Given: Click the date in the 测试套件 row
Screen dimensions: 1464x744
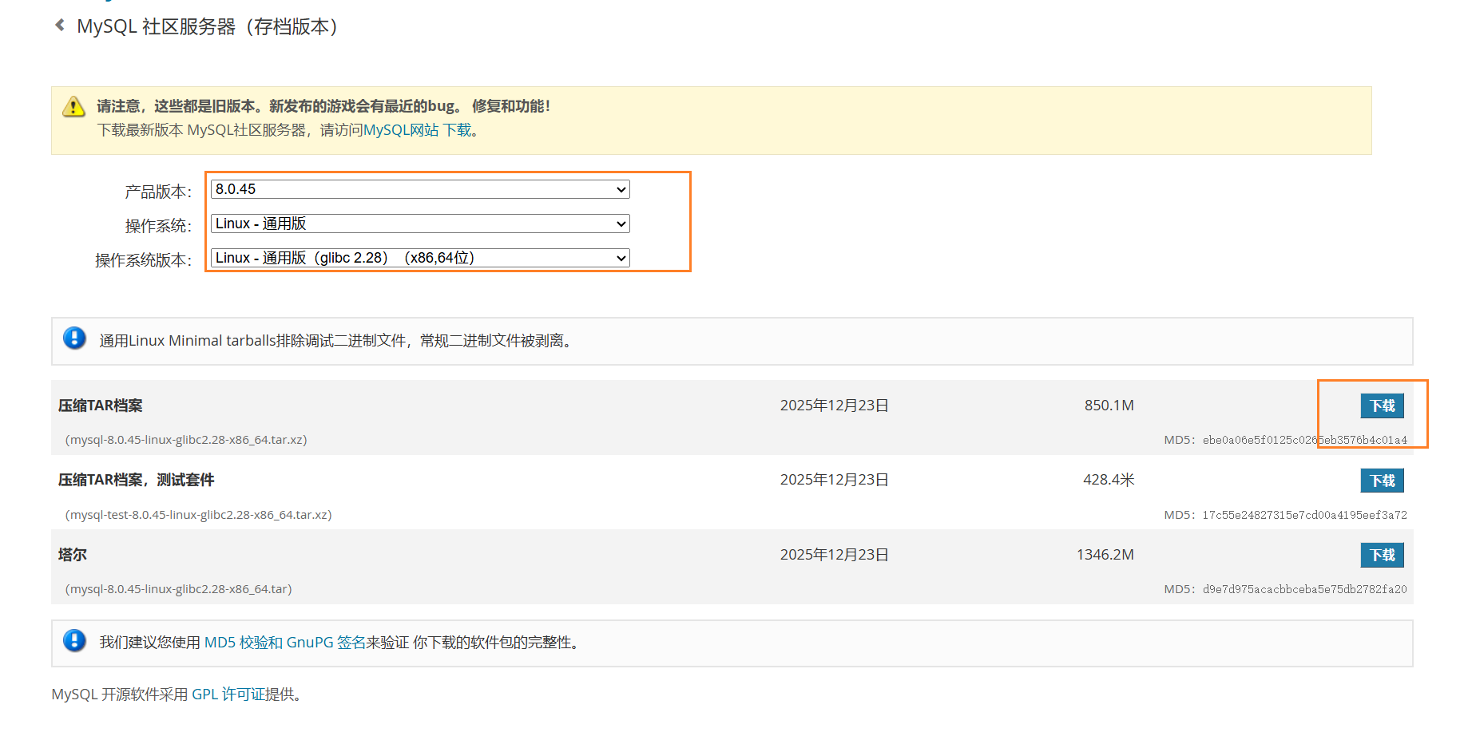Looking at the screenshot, I should [x=835, y=480].
